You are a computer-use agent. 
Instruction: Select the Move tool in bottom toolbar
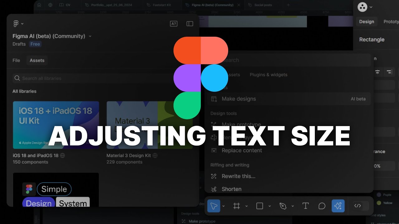pos(214,206)
